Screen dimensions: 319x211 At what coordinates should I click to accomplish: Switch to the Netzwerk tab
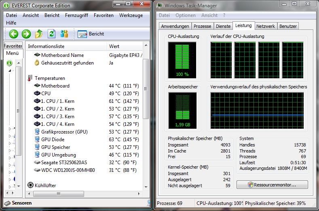pyautogui.click(x=266, y=26)
